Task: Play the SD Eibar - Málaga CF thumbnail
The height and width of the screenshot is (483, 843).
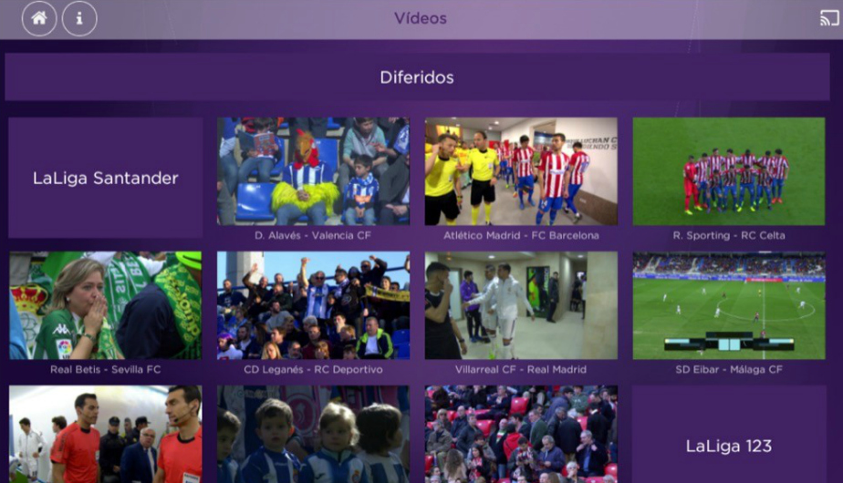Action: point(728,305)
